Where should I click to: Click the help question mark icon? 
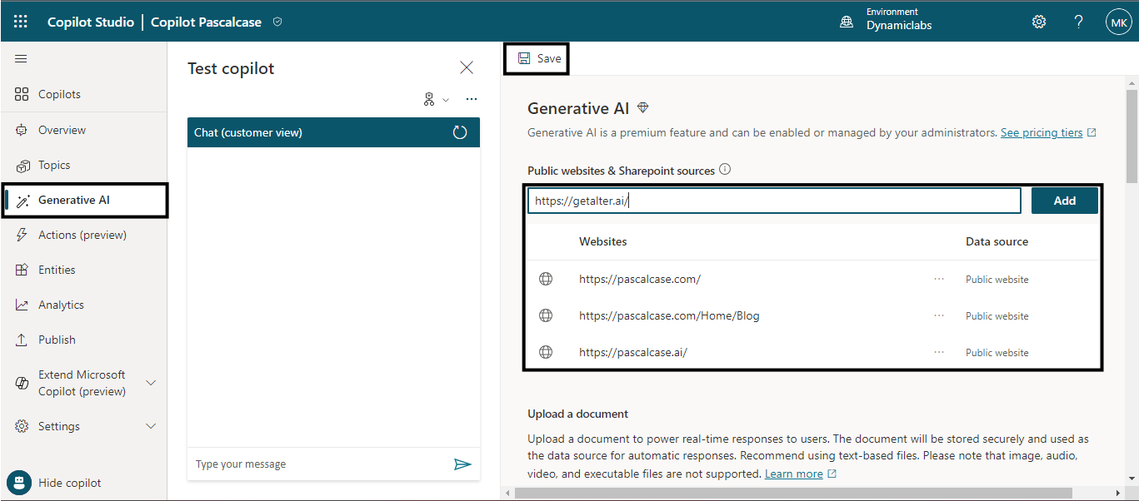pos(1078,22)
